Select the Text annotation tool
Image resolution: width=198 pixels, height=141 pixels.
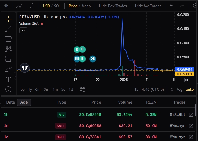[x=8, y=79]
